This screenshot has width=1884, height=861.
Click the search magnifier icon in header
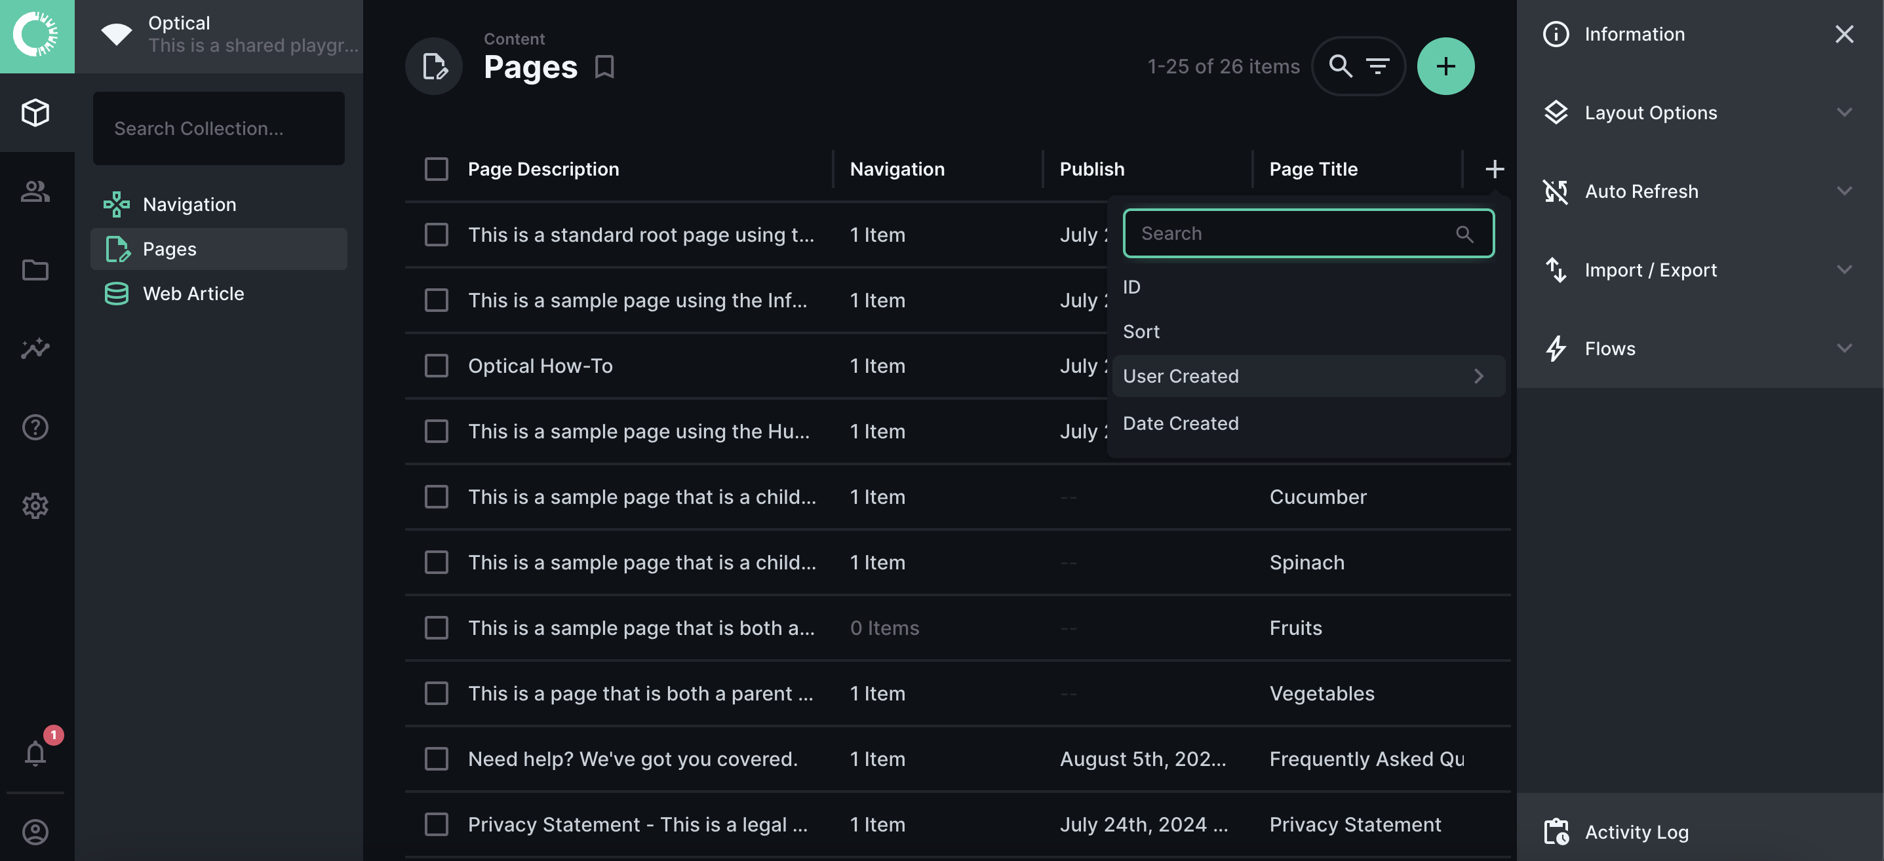pos(1340,66)
